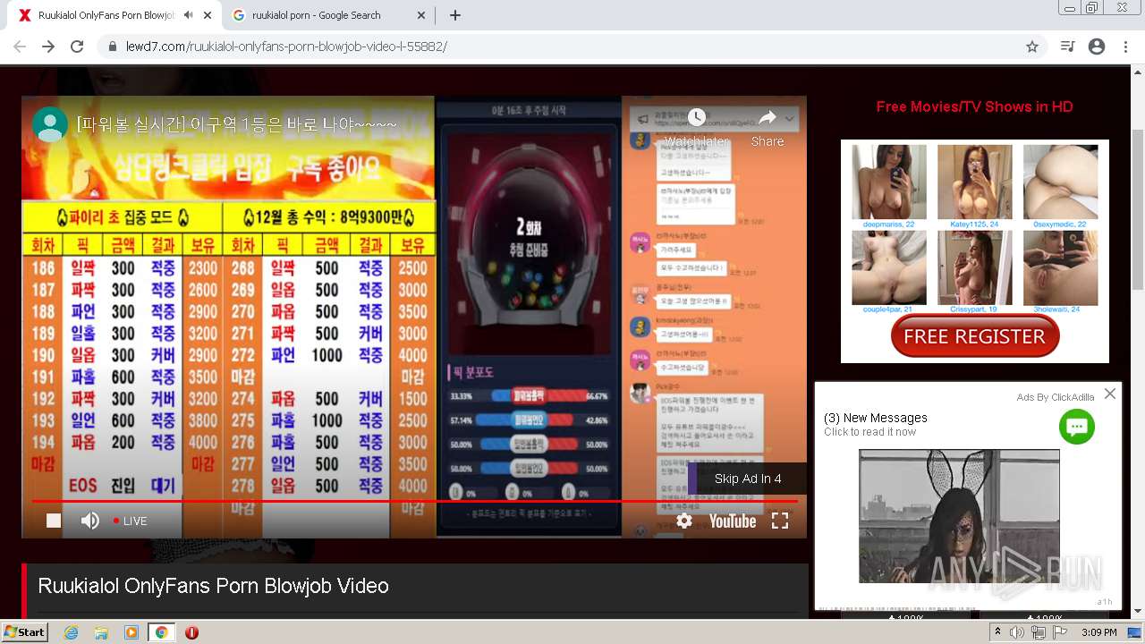Share the video using the Share arrow
This screenshot has width=1145, height=644.
click(x=768, y=126)
